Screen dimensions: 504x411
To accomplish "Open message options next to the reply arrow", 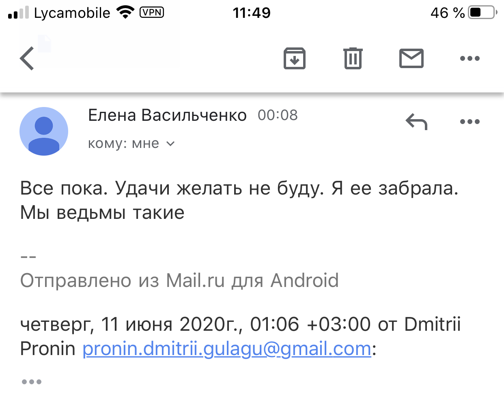I will (x=470, y=122).
